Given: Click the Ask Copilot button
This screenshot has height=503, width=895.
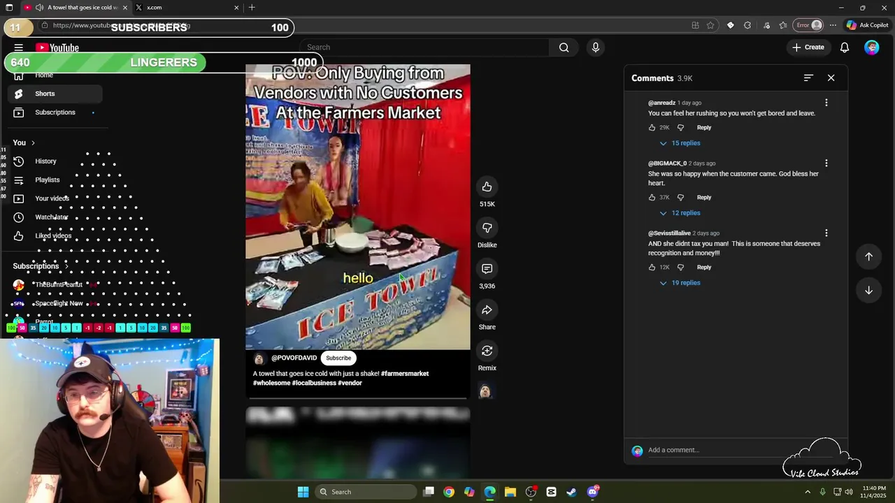Looking at the screenshot, I should point(867,25).
